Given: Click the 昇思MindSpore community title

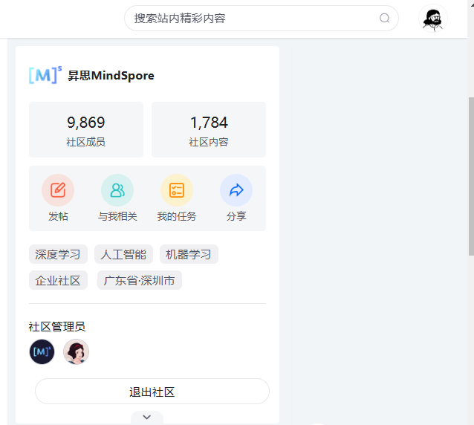Looking at the screenshot, I should point(111,76).
